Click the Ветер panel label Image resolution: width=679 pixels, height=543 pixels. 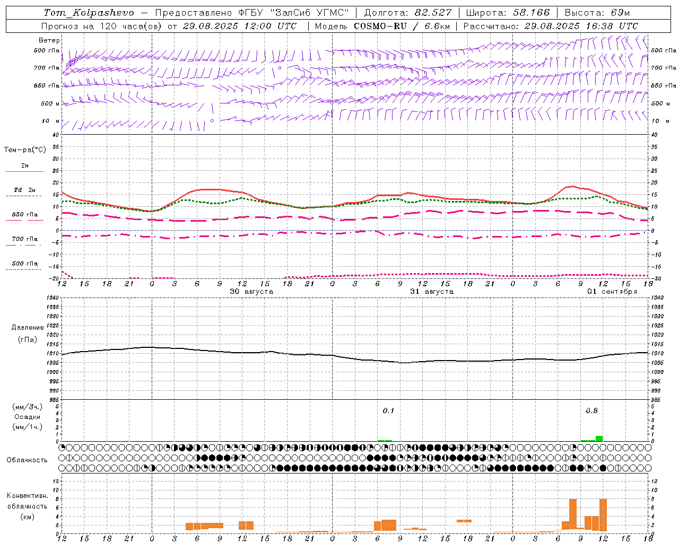coord(49,40)
